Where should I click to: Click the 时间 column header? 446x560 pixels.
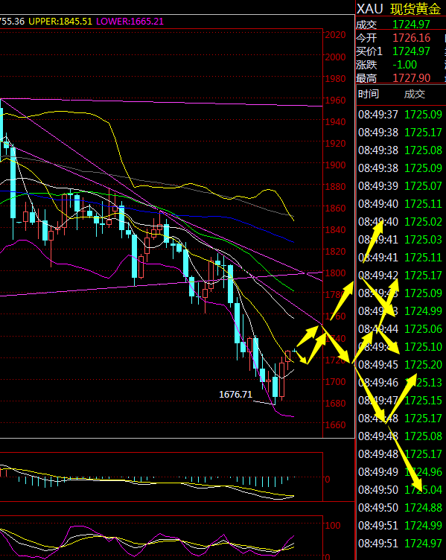point(368,95)
